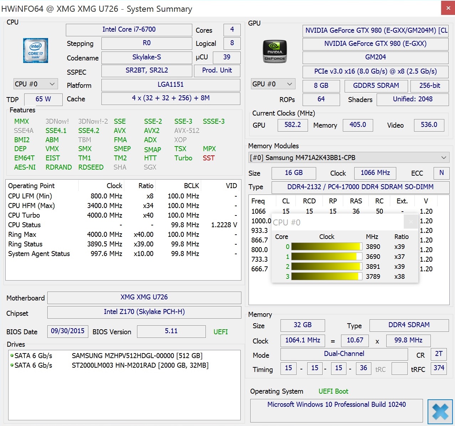
Task: Click the LGA1151 platform field
Action: [171, 85]
